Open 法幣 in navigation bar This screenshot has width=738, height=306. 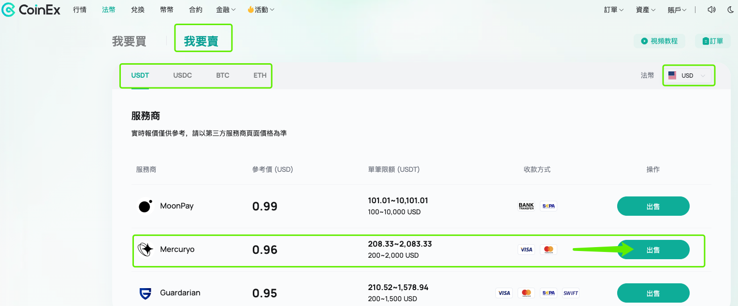[x=109, y=10]
